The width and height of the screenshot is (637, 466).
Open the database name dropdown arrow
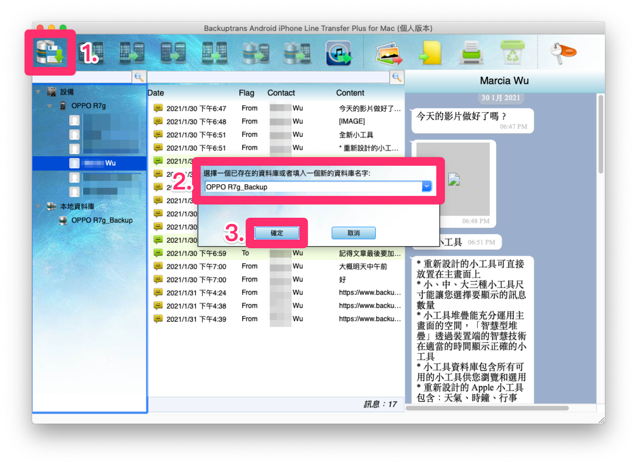pyautogui.click(x=426, y=187)
